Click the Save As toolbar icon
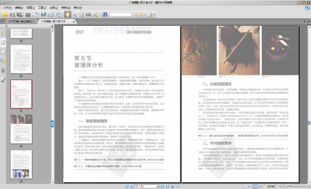311x189 pixels. point(19,14)
